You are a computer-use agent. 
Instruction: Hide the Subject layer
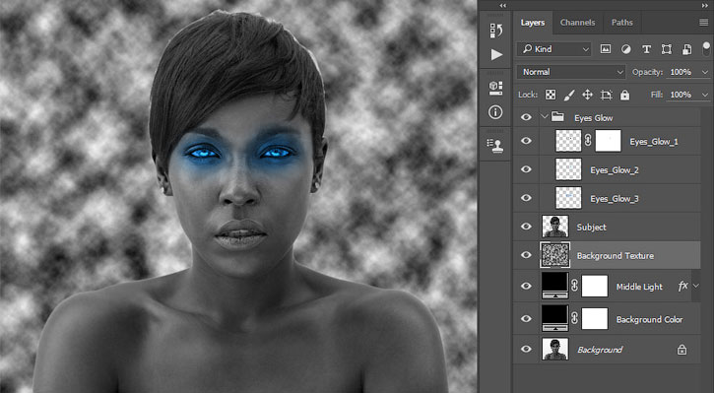click(526, 227)
